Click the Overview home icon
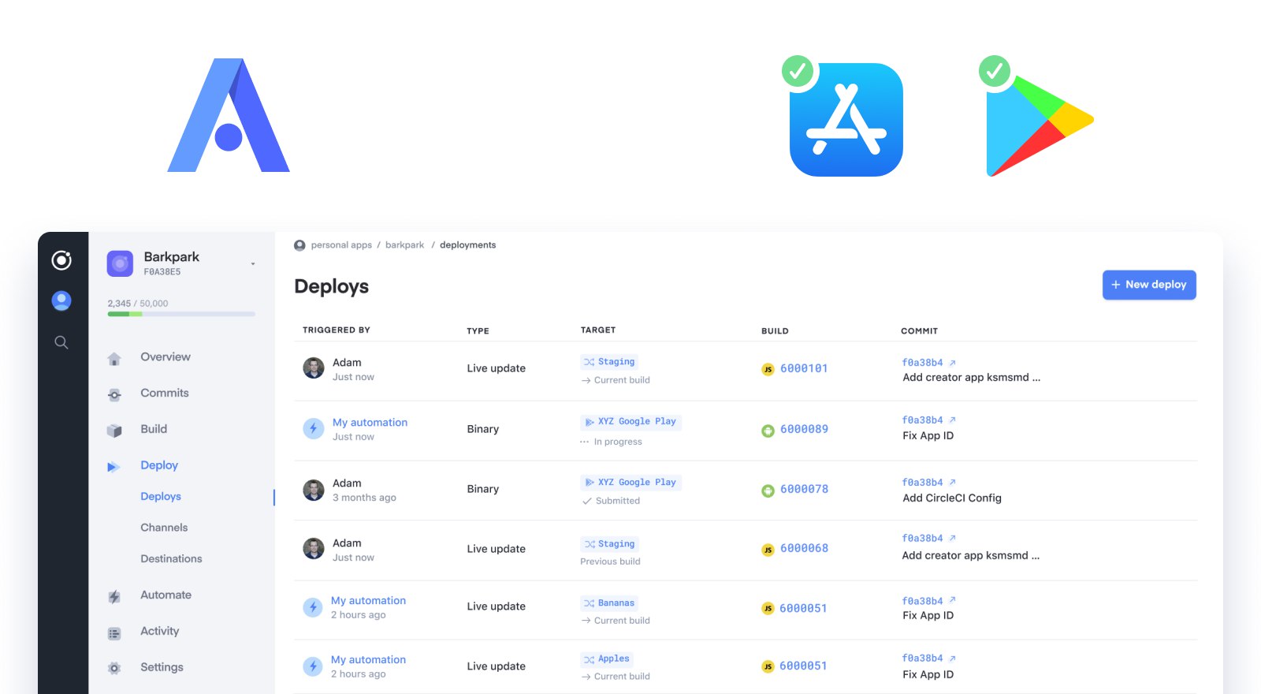 click(114, 359)
